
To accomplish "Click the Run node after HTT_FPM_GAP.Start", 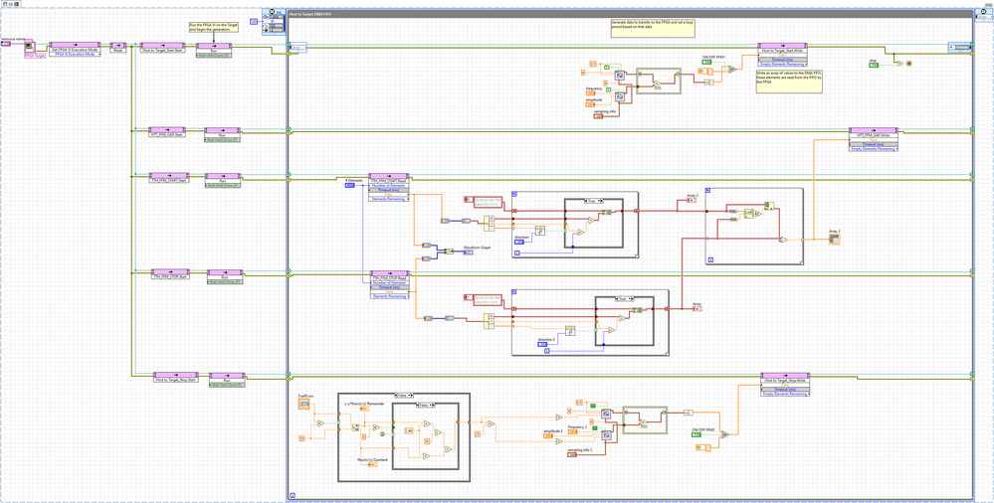I will 222,134.
